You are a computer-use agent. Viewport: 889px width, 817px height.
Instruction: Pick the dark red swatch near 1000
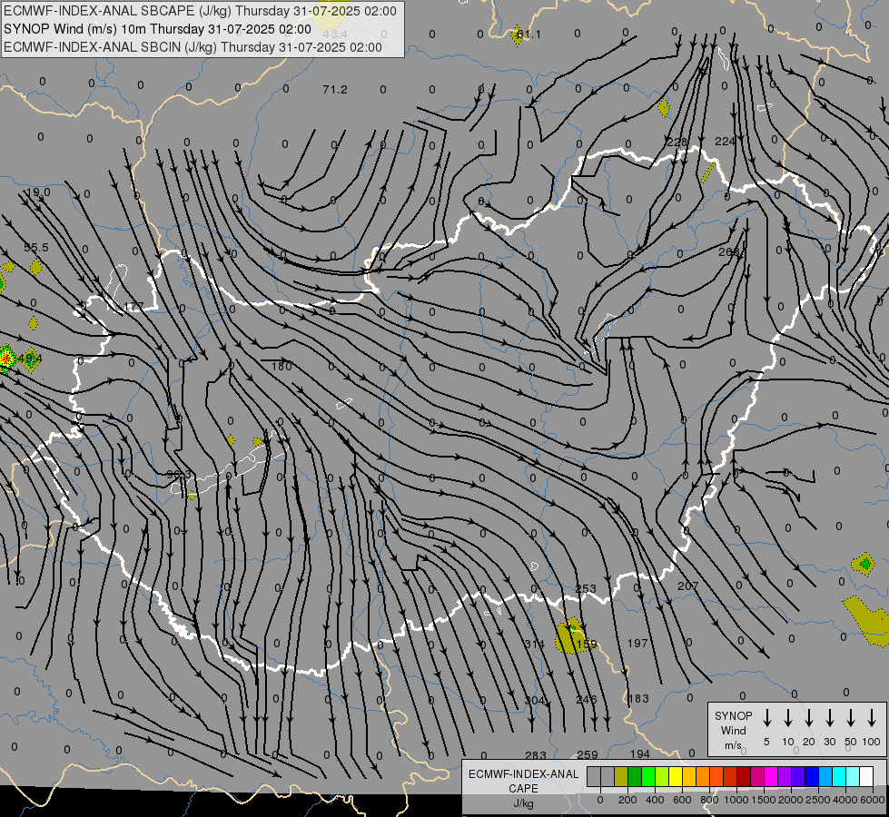tap(744, 776)
